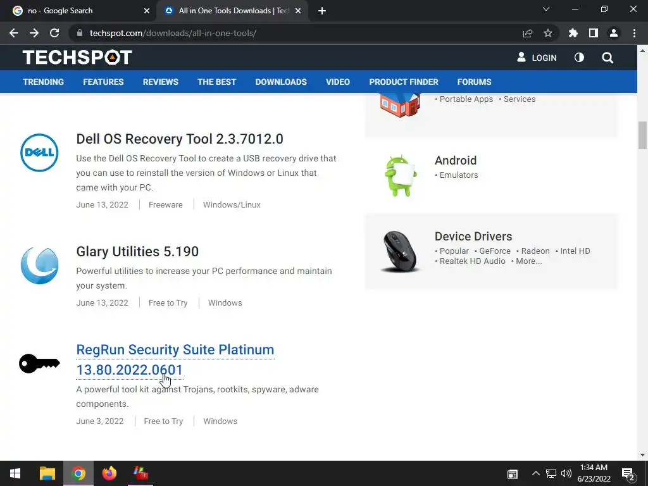This screenshot has width=648, height=486.
Task: Open the Portable Apps link
Action: click(x=466, y=99)
